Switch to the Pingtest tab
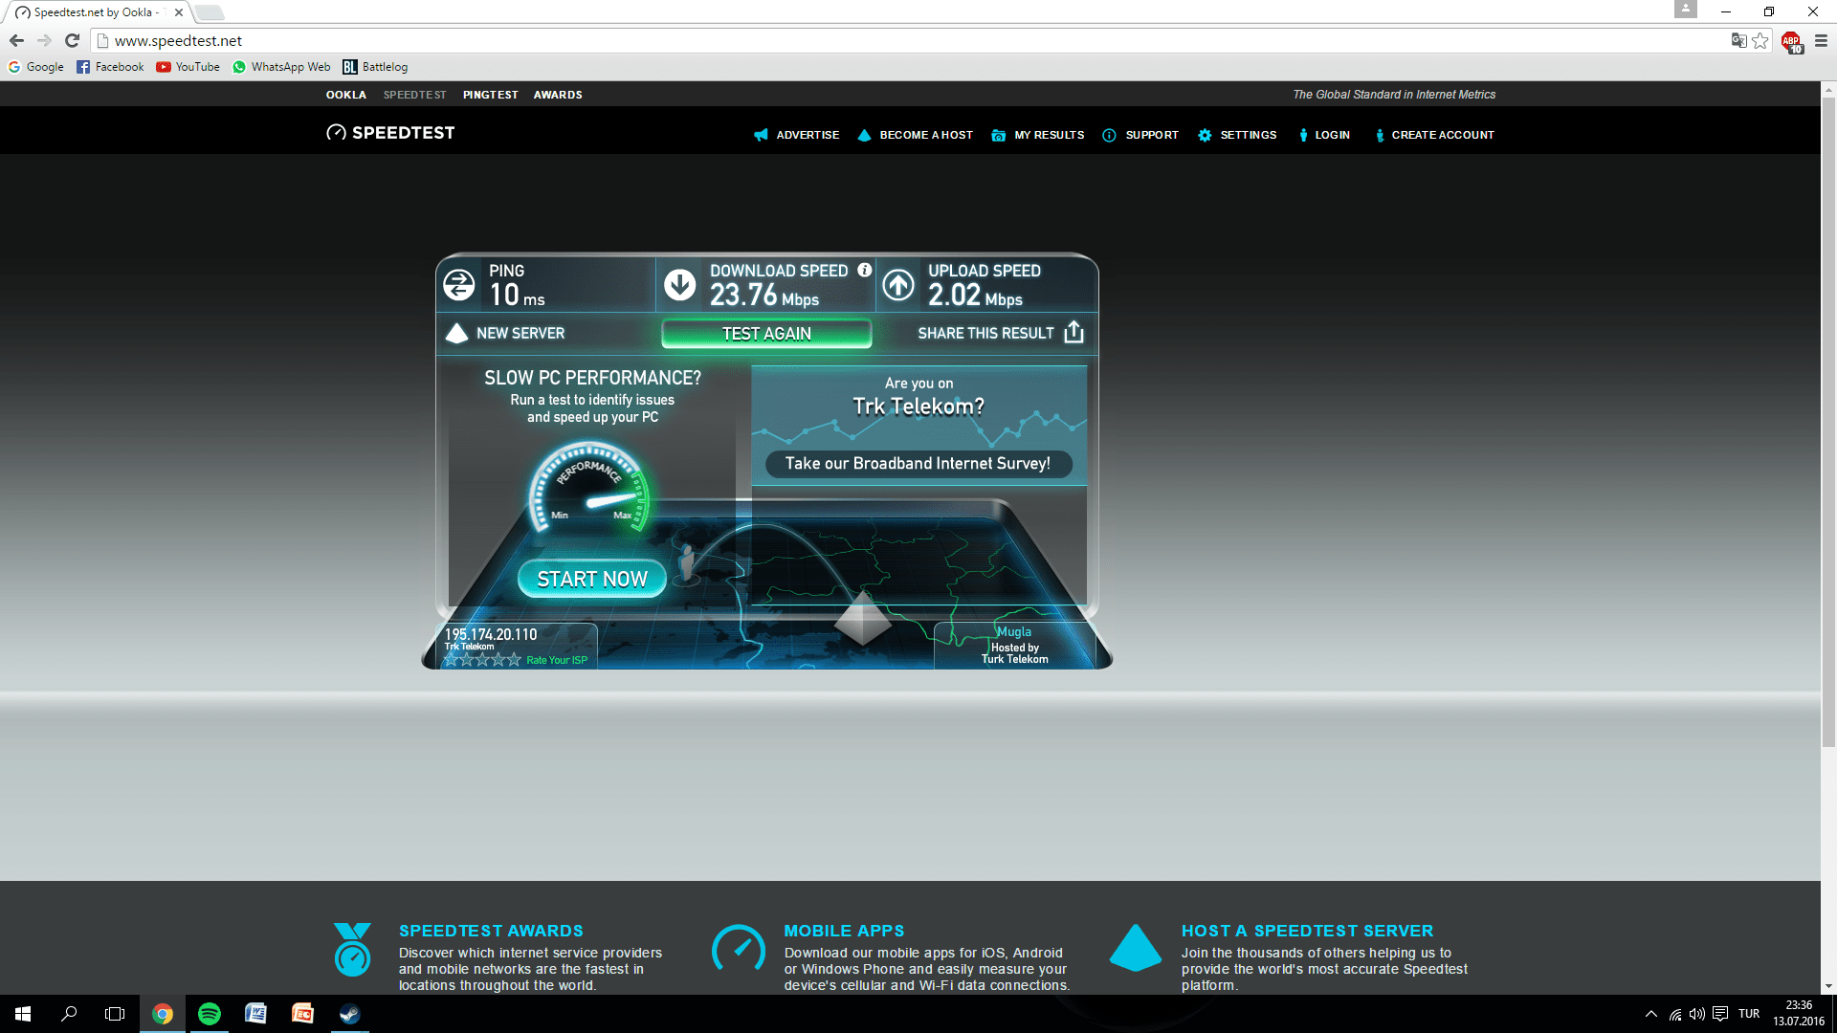 click(490, 95)
